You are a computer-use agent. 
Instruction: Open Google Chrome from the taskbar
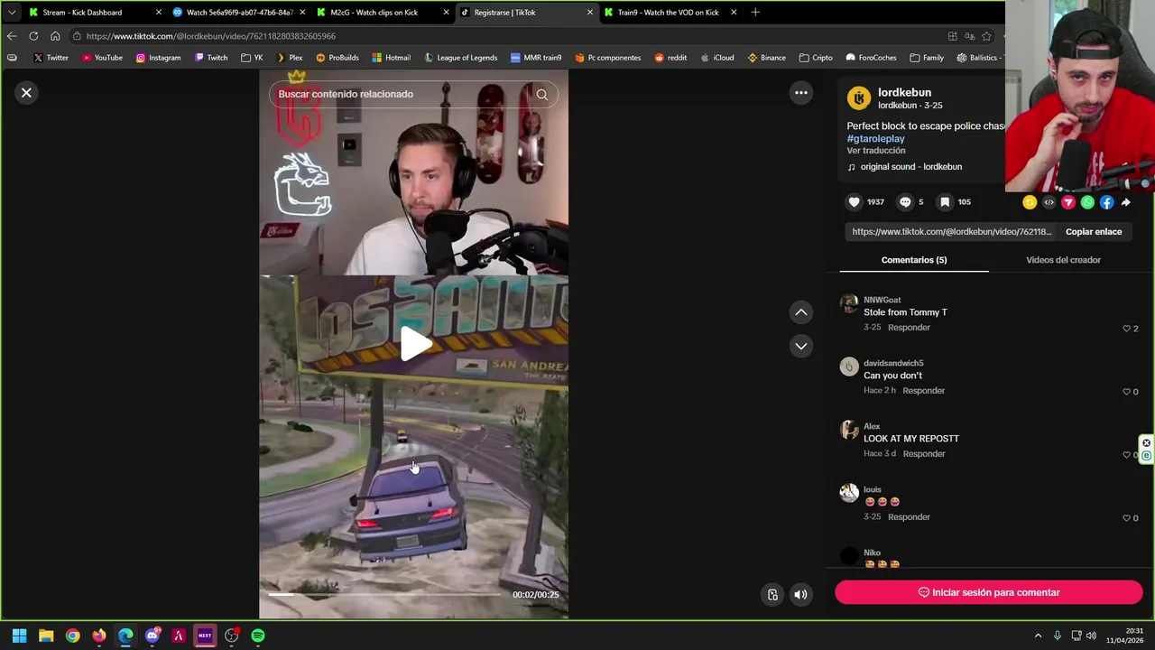[72, 636]
